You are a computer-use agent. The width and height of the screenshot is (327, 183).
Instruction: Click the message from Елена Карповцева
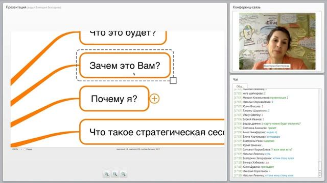[273, 137]
